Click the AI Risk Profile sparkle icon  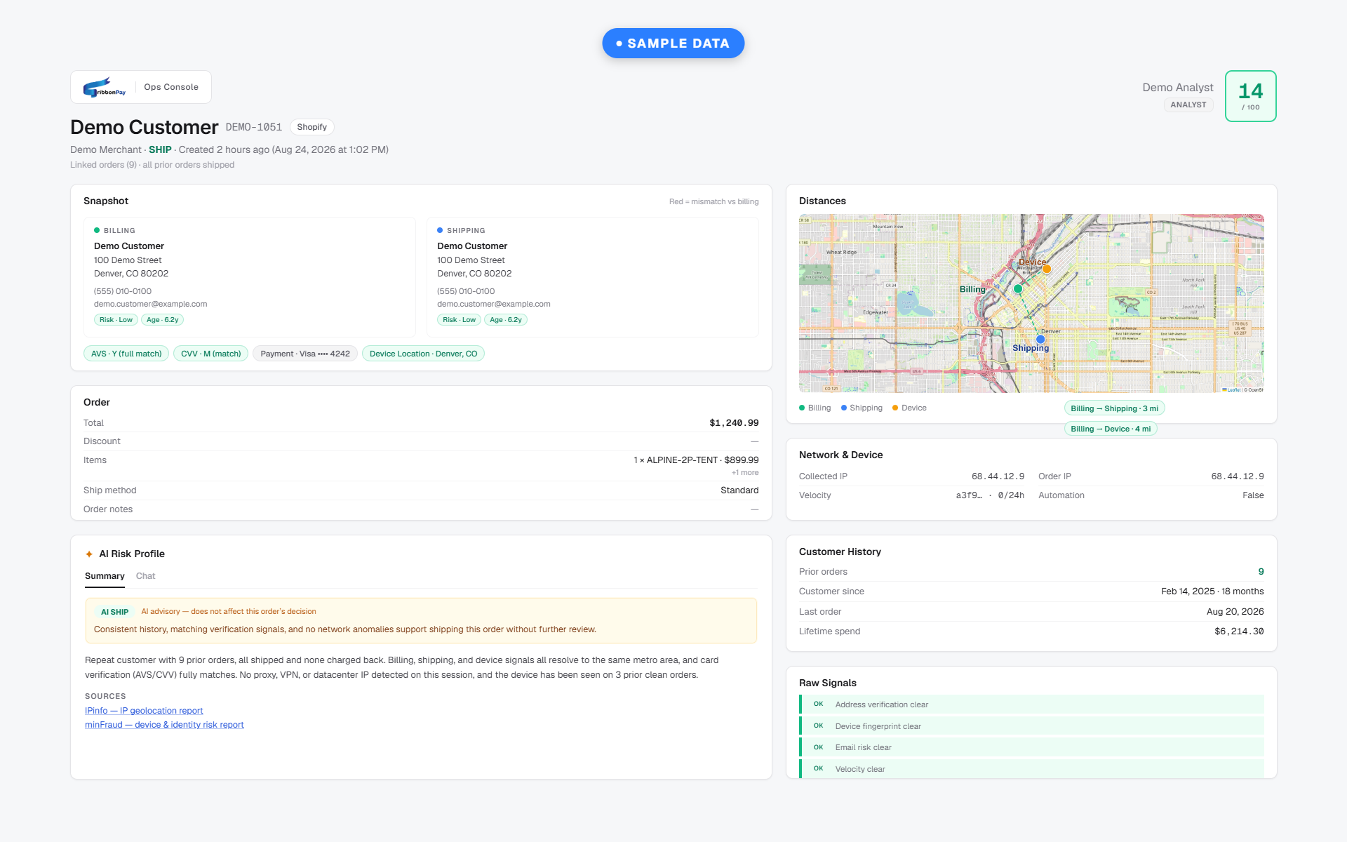[89, 554]
